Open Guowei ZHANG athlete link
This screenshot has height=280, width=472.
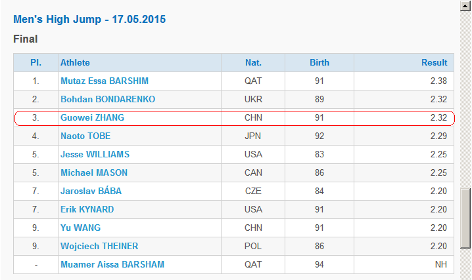point(93,117)
